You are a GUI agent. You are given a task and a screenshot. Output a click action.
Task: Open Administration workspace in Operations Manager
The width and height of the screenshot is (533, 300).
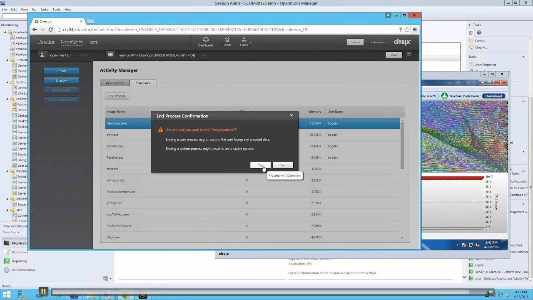[x=19, y=270]
